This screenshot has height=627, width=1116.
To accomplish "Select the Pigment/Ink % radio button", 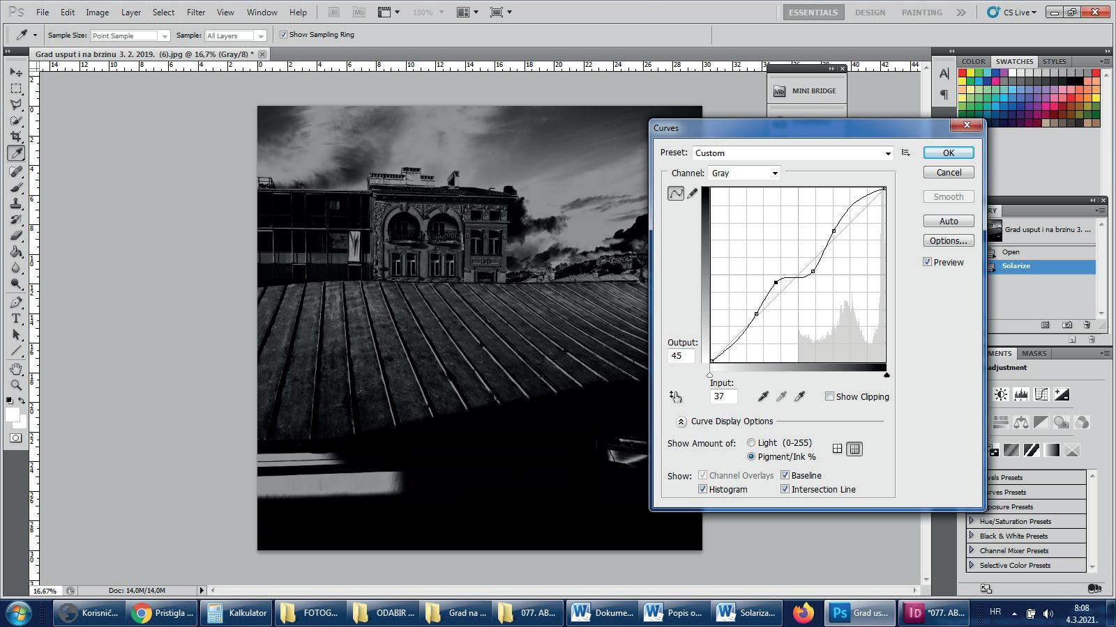I will pos(751,456).
